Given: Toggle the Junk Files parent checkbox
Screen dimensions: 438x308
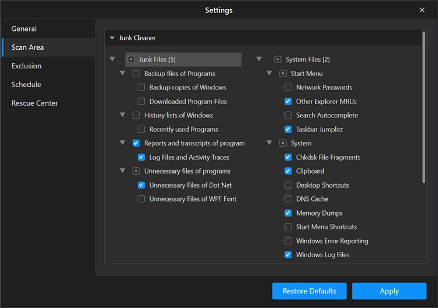Looking at the screenshot, I should click(x=131, y=60).
